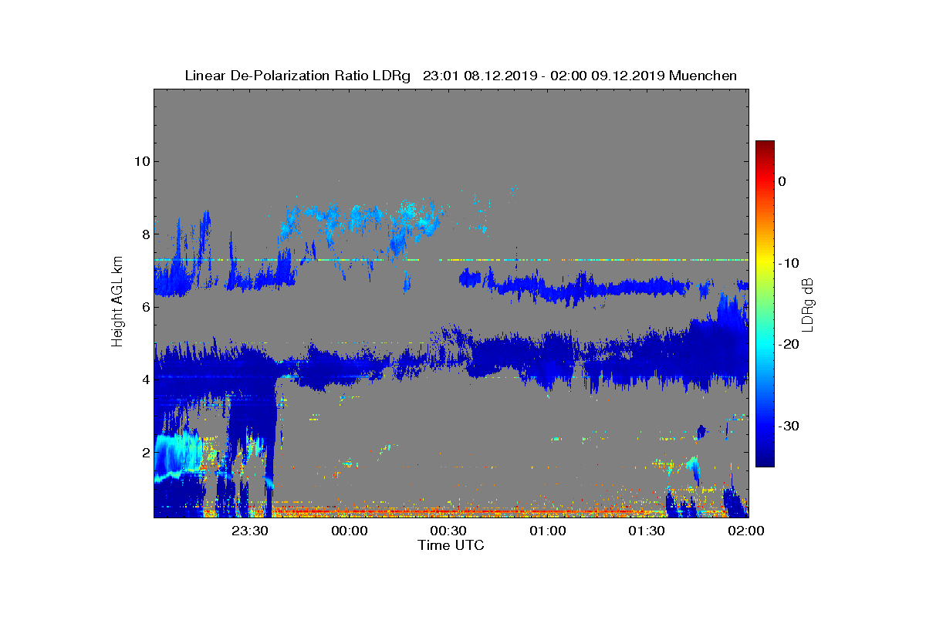926x617 pixels.
Task: Click the 'LDRg dB' colorbar label
Action: [x=807, y=304]
